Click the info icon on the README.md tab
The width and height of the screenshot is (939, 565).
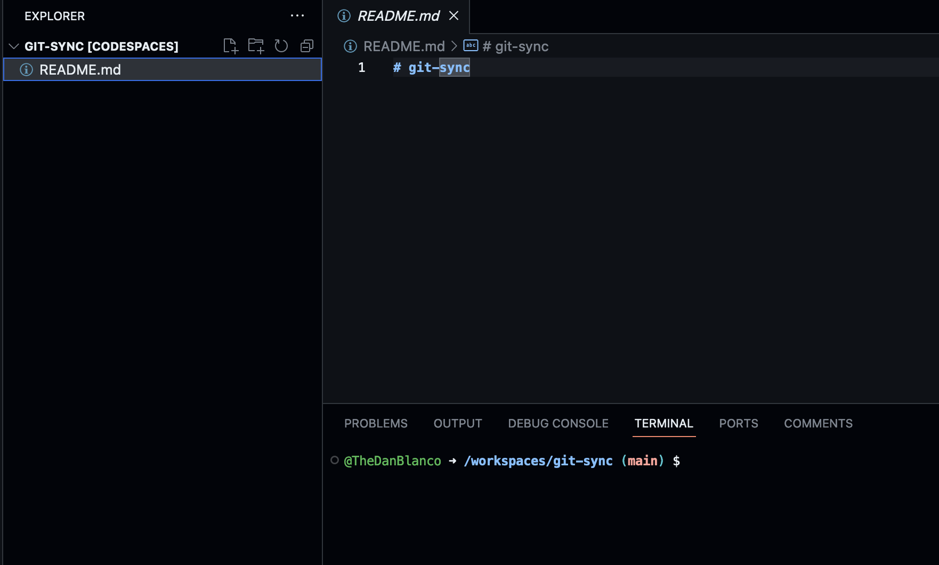[345, 16]
